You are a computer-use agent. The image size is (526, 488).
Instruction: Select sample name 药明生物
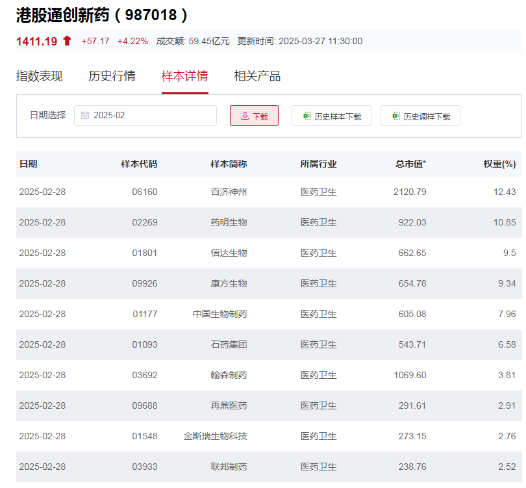pos(229,222)
